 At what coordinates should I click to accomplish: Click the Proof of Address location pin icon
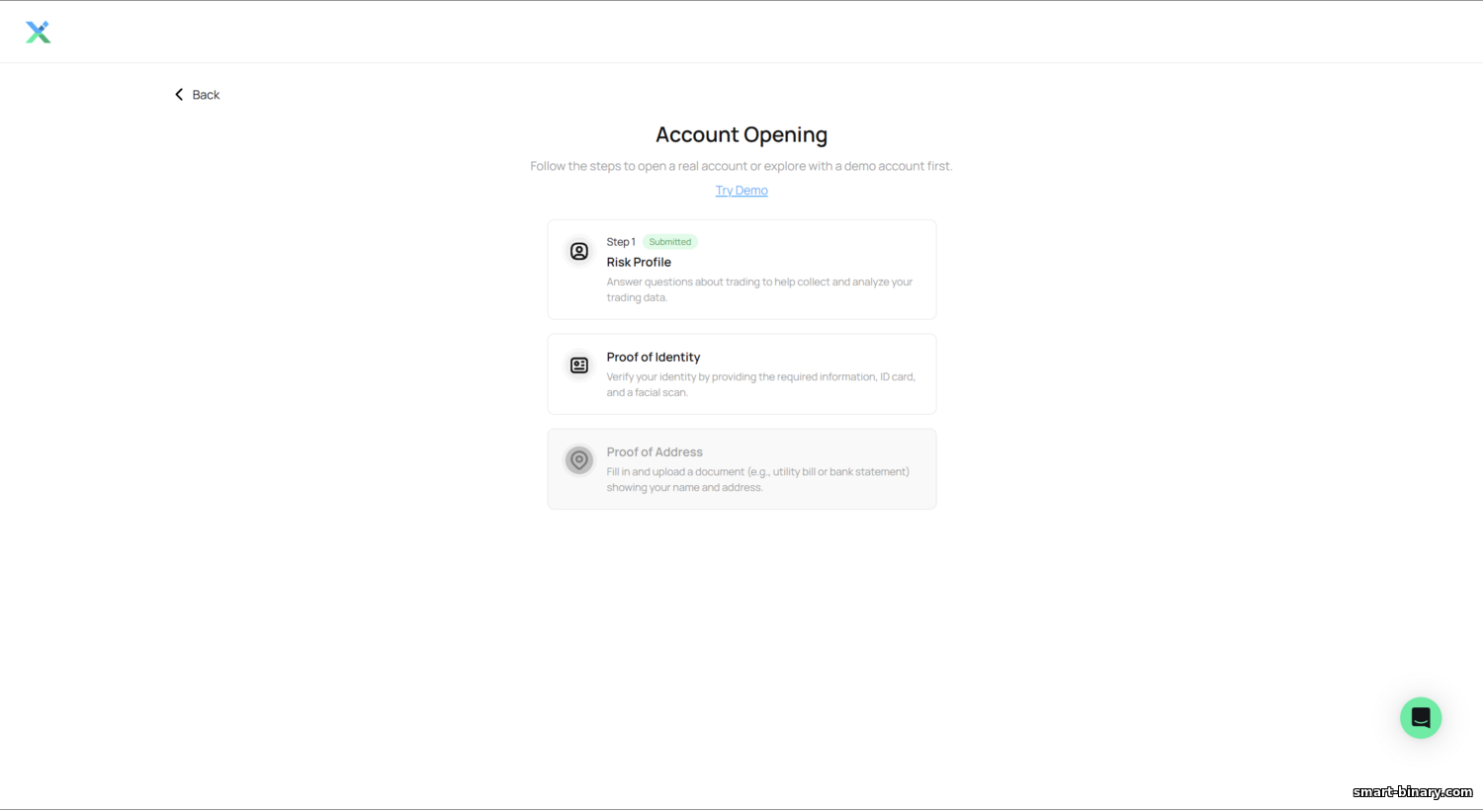(579, 460)
